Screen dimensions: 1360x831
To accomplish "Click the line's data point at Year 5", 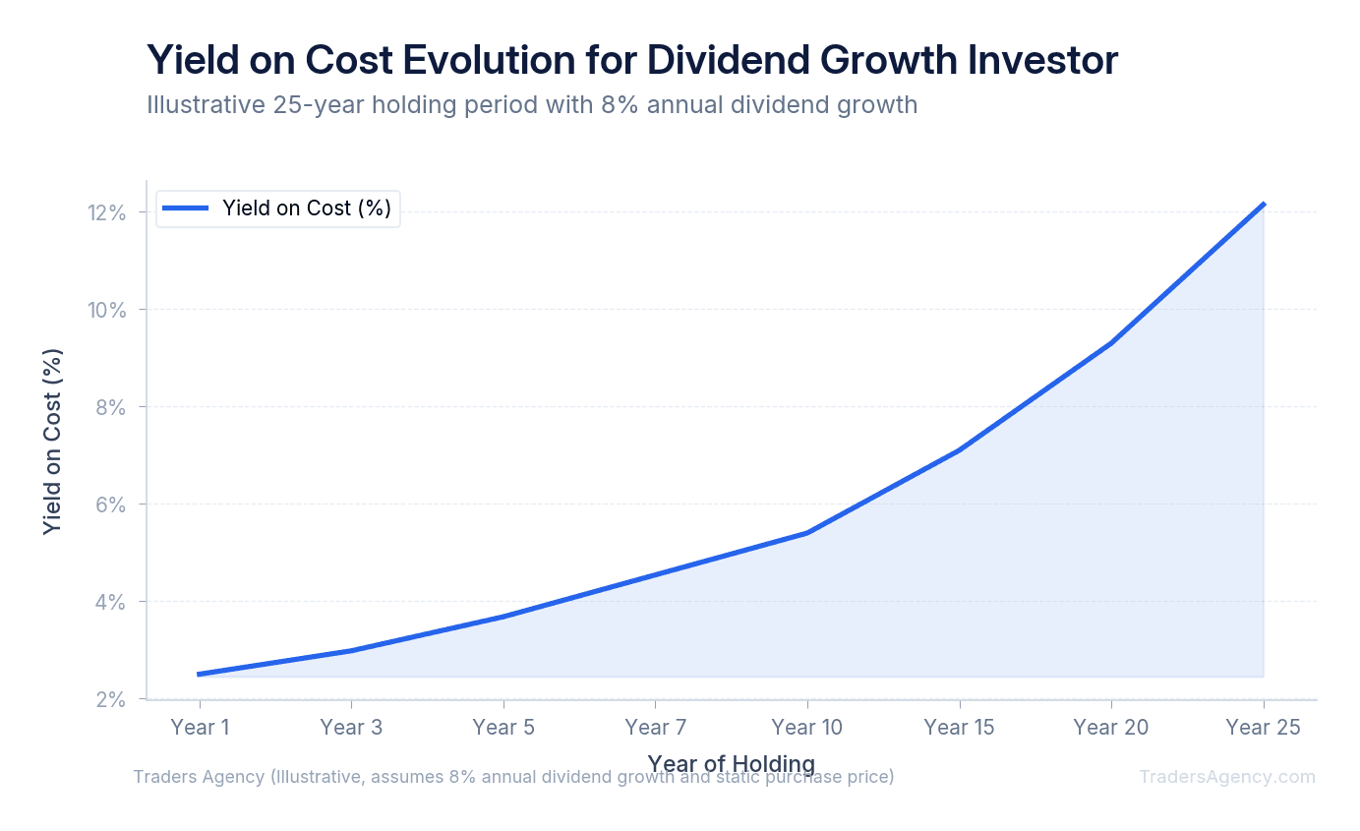I will tap(503, 617).
